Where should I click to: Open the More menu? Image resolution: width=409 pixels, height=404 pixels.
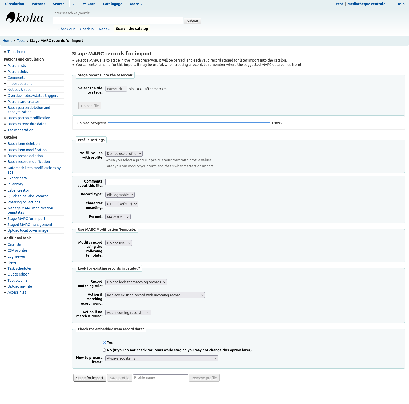click(136, 4)
